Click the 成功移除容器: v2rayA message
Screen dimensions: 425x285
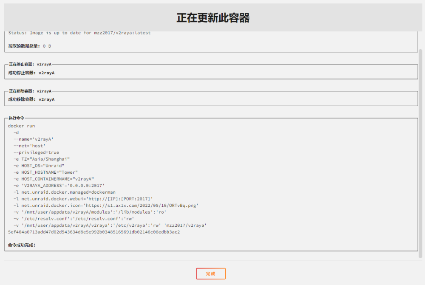[x=31, y=99]
